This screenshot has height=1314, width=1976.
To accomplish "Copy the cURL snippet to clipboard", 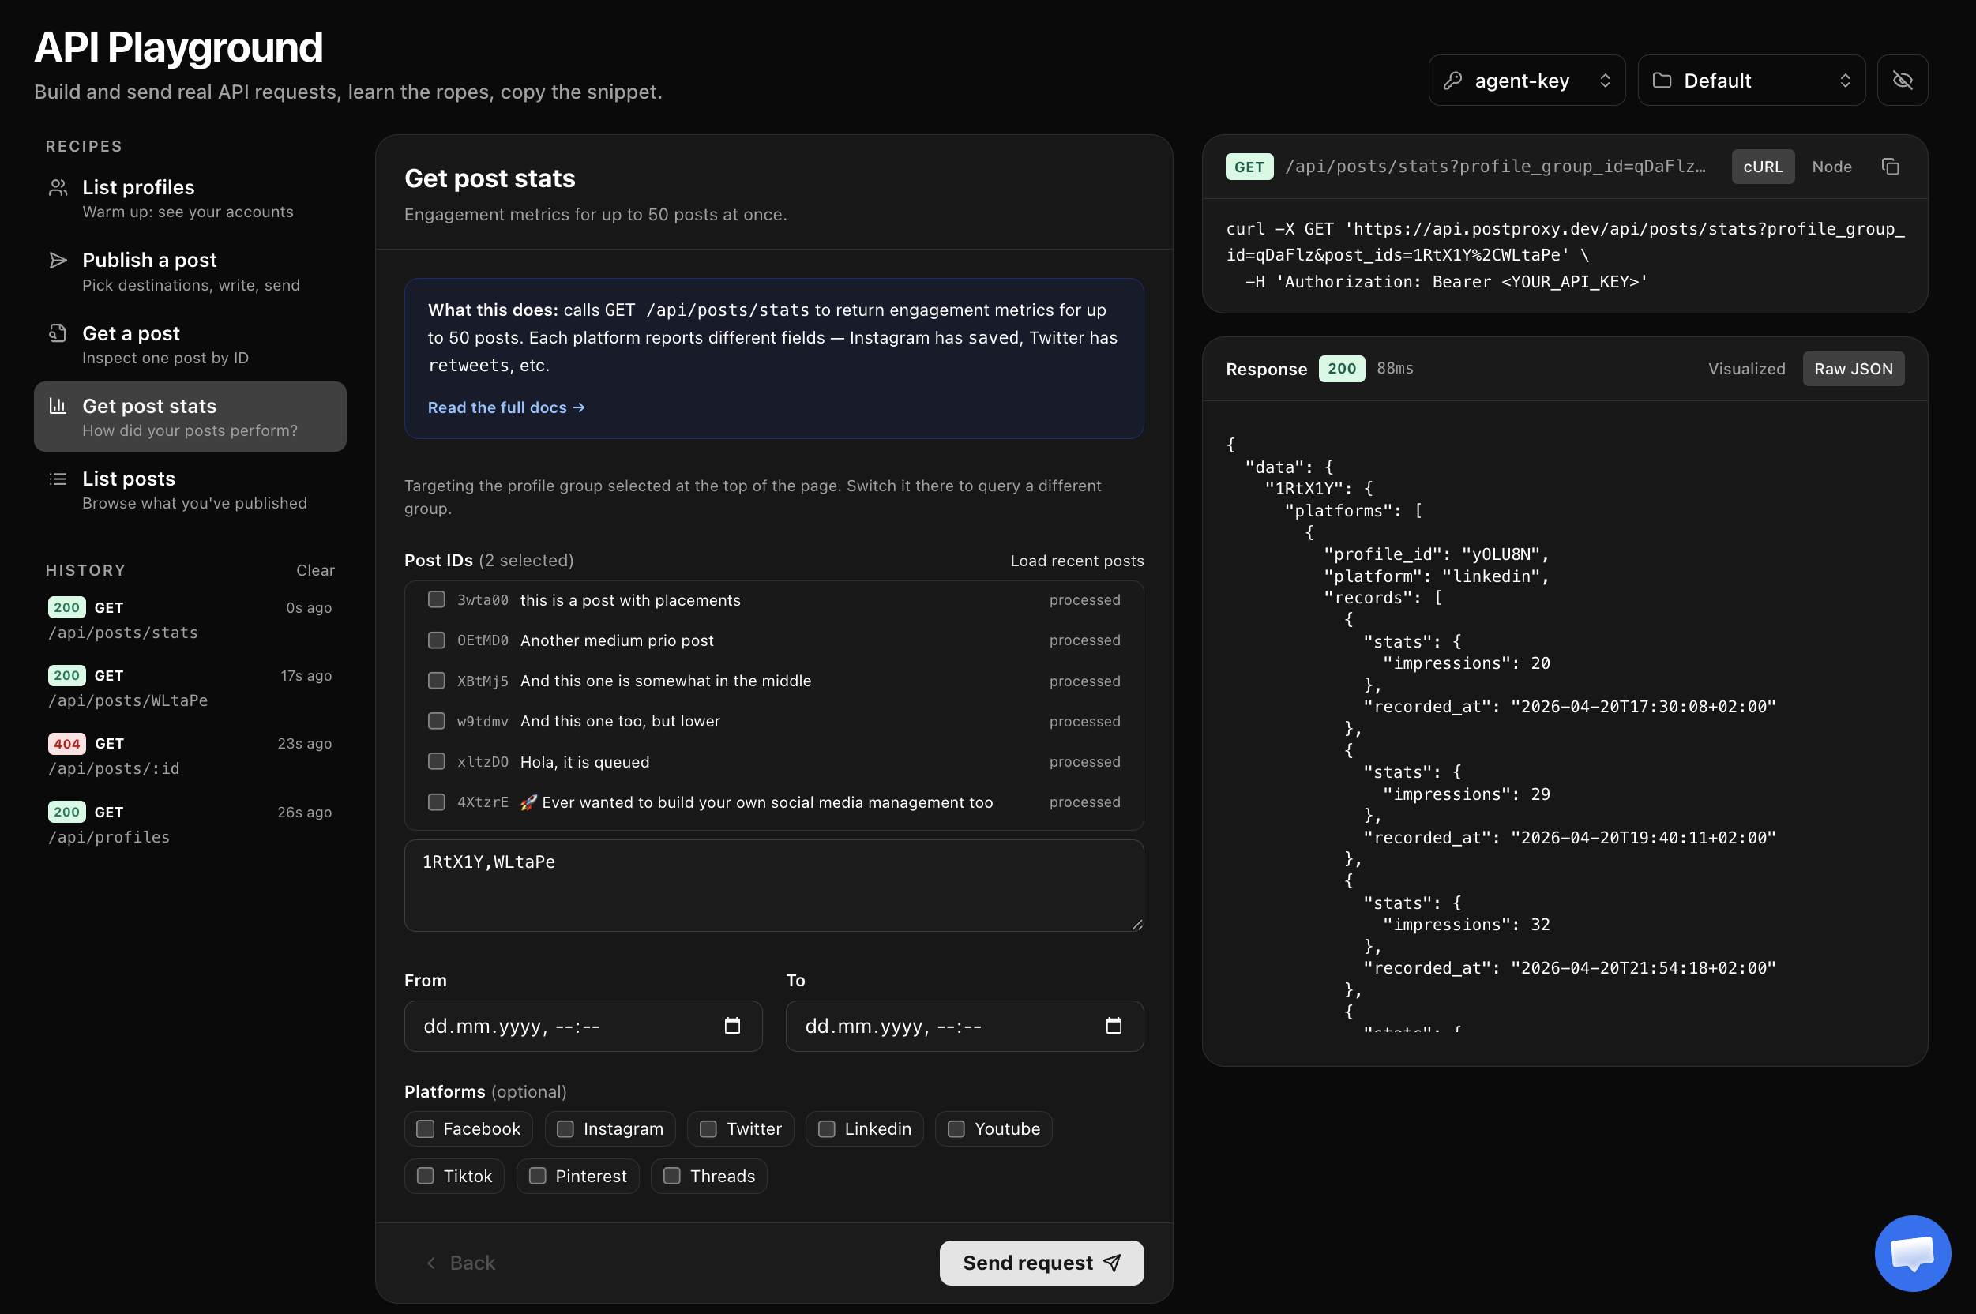I will tap(1890, 167).
